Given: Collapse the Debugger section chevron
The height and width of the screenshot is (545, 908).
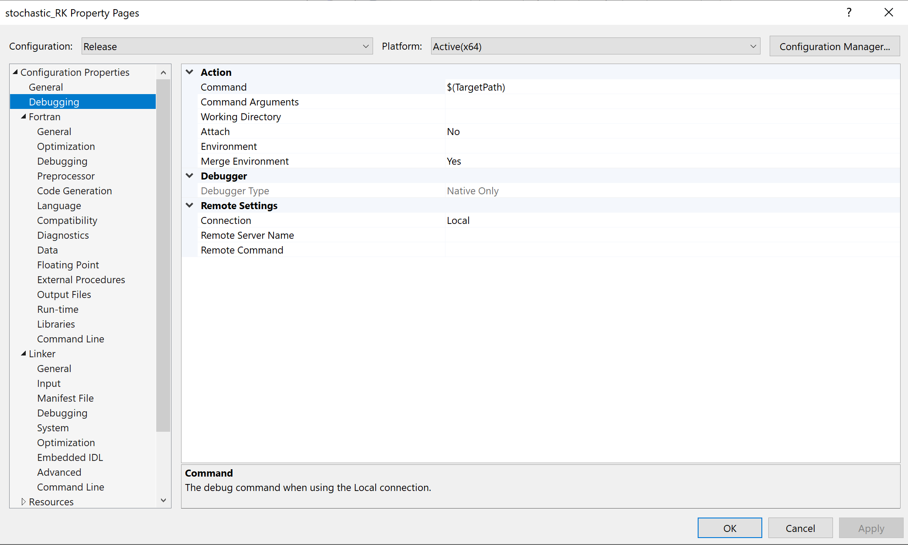Looking at the screenshot, I should (x=189, y=175).
